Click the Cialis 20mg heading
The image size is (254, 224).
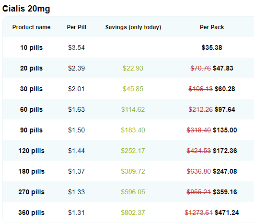(x=26, y=9)
